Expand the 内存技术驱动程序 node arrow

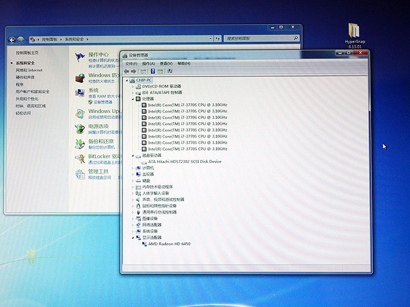132,187
